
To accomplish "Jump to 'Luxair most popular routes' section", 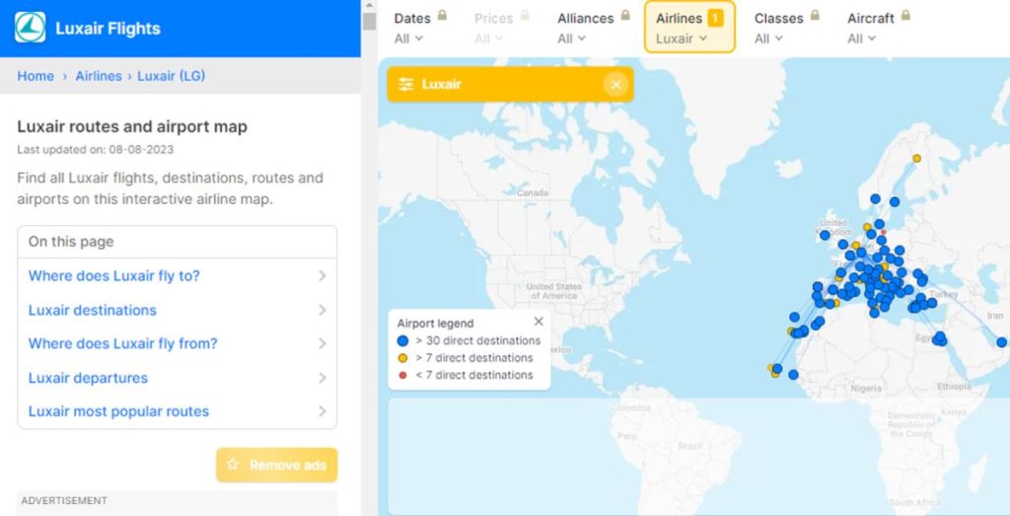I will 118,411.
